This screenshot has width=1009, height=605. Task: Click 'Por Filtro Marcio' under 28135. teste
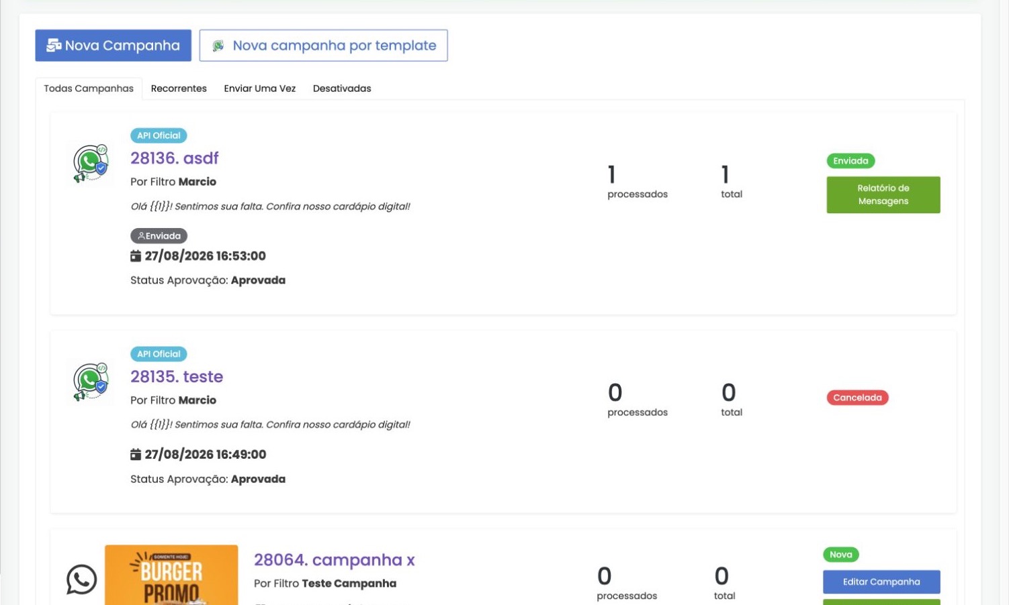pos(173,400)
